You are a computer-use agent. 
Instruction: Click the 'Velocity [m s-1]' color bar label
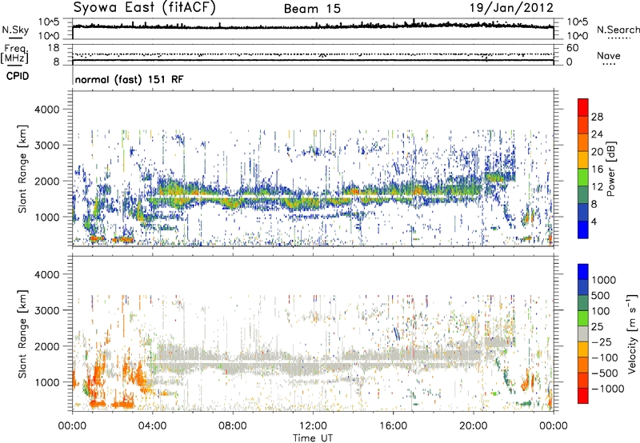tap(632, 333)
